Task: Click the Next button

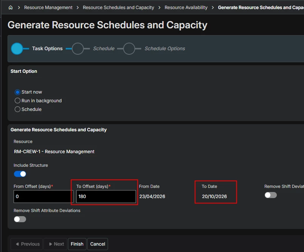Action: (55, 244)
